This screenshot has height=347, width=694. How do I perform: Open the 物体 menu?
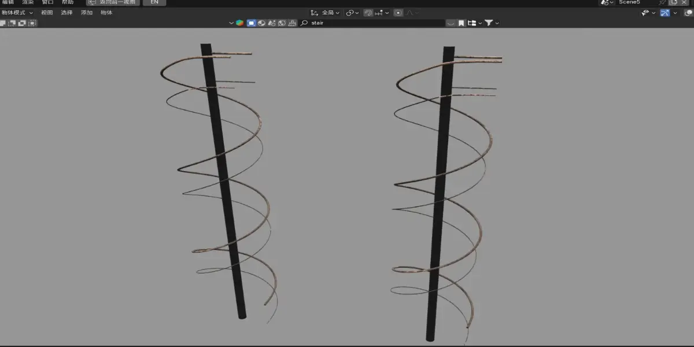106,13
